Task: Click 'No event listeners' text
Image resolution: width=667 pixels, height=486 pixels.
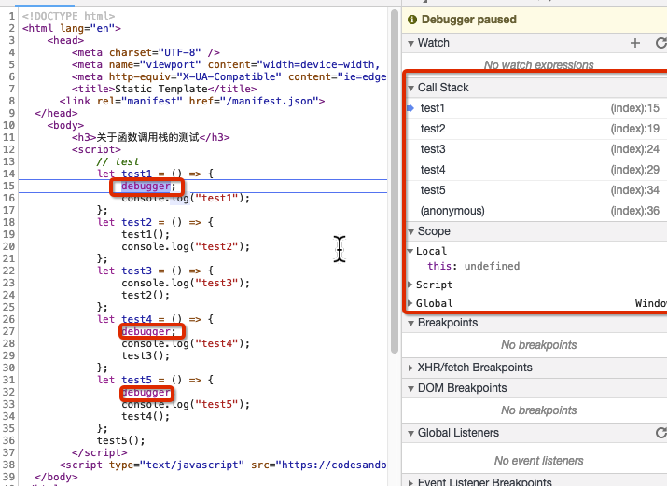Action: click(538, 461)
